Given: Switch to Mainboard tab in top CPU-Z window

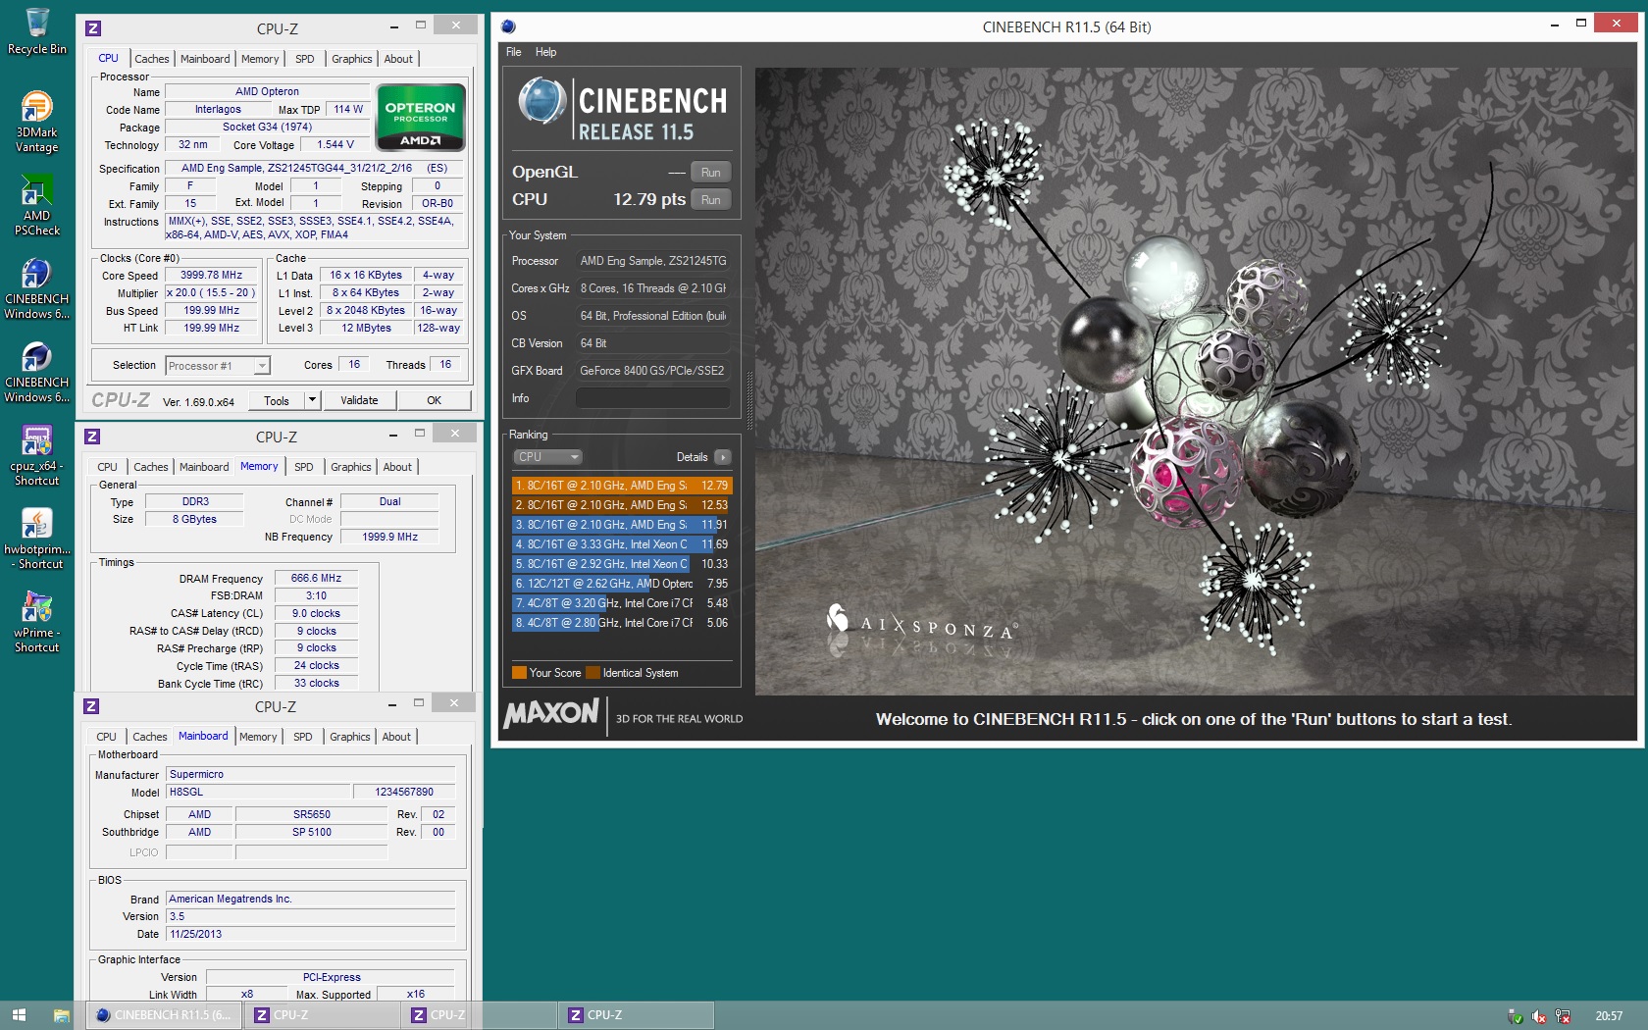Looking at the screenshot, I should coord(205,59).
